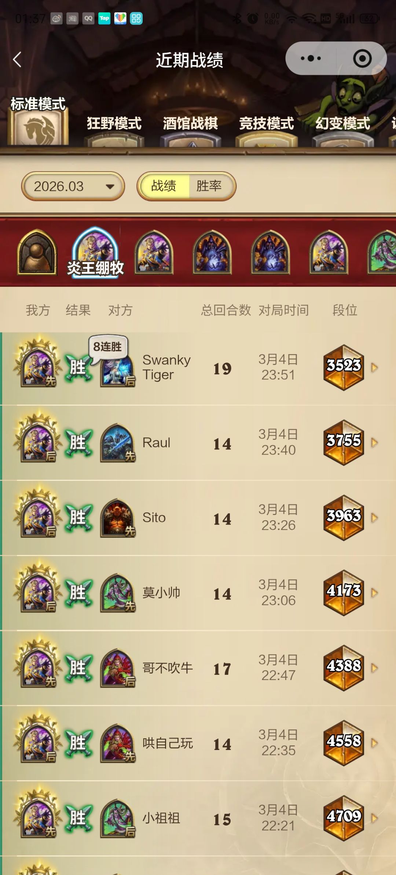Tap rank badge 3523
The width and height of the screenshot is (396, 875).
coord(344,367)
